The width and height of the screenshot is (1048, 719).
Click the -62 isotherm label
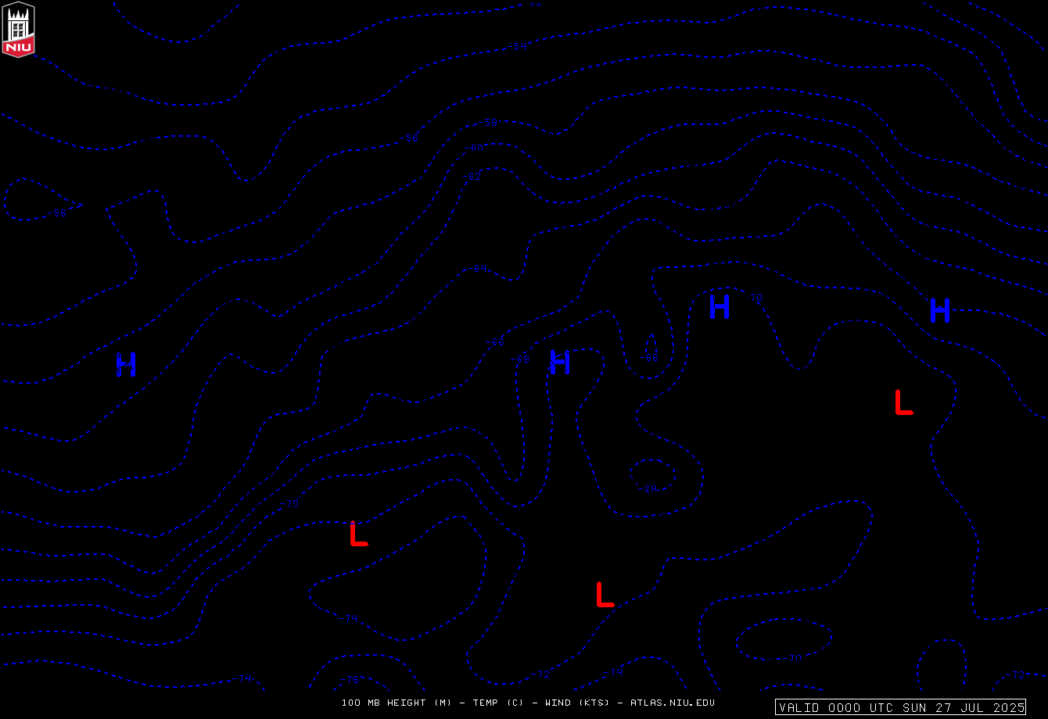pyautogui.click(x=472, y=177)
